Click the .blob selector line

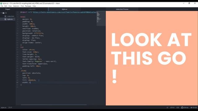(24, 71)
